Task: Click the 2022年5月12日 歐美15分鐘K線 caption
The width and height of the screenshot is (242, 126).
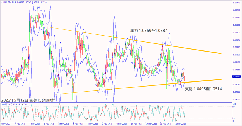Action: pos(28,100)
